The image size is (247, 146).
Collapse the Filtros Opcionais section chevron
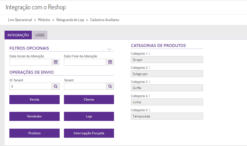[x=109, y=49]
